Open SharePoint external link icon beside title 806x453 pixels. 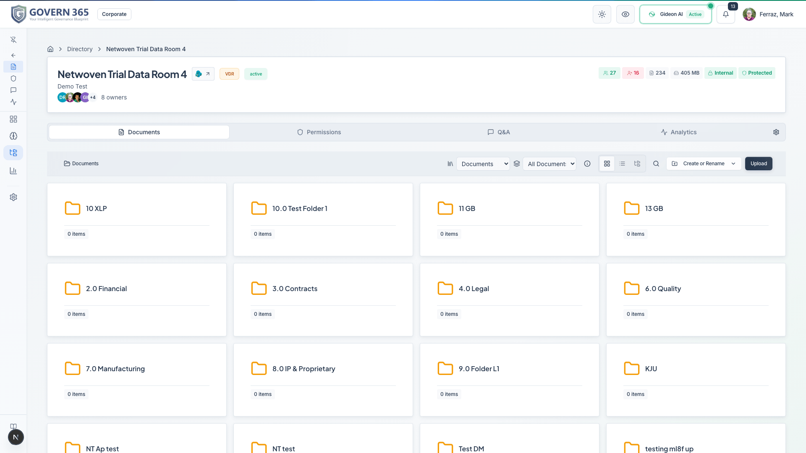(x=203, y=74)
